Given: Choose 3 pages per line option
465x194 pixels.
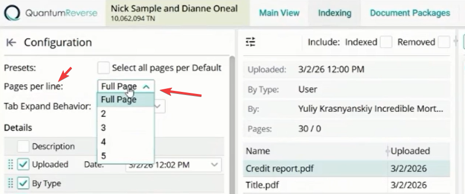Looking at the screenshot, I should point(126,128).
